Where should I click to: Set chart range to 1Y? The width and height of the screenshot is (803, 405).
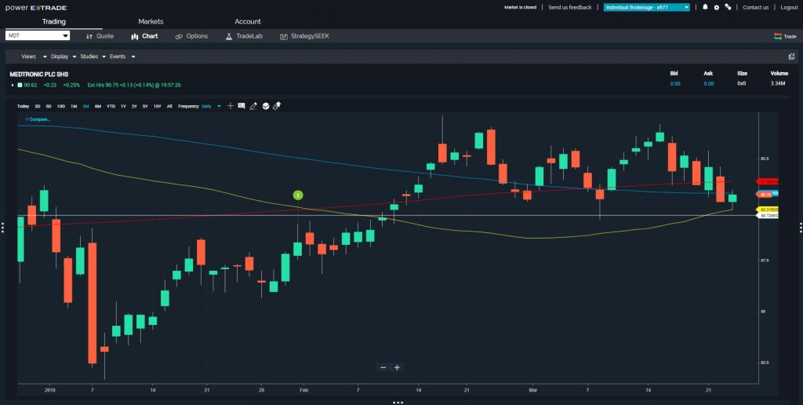[123, 106]
